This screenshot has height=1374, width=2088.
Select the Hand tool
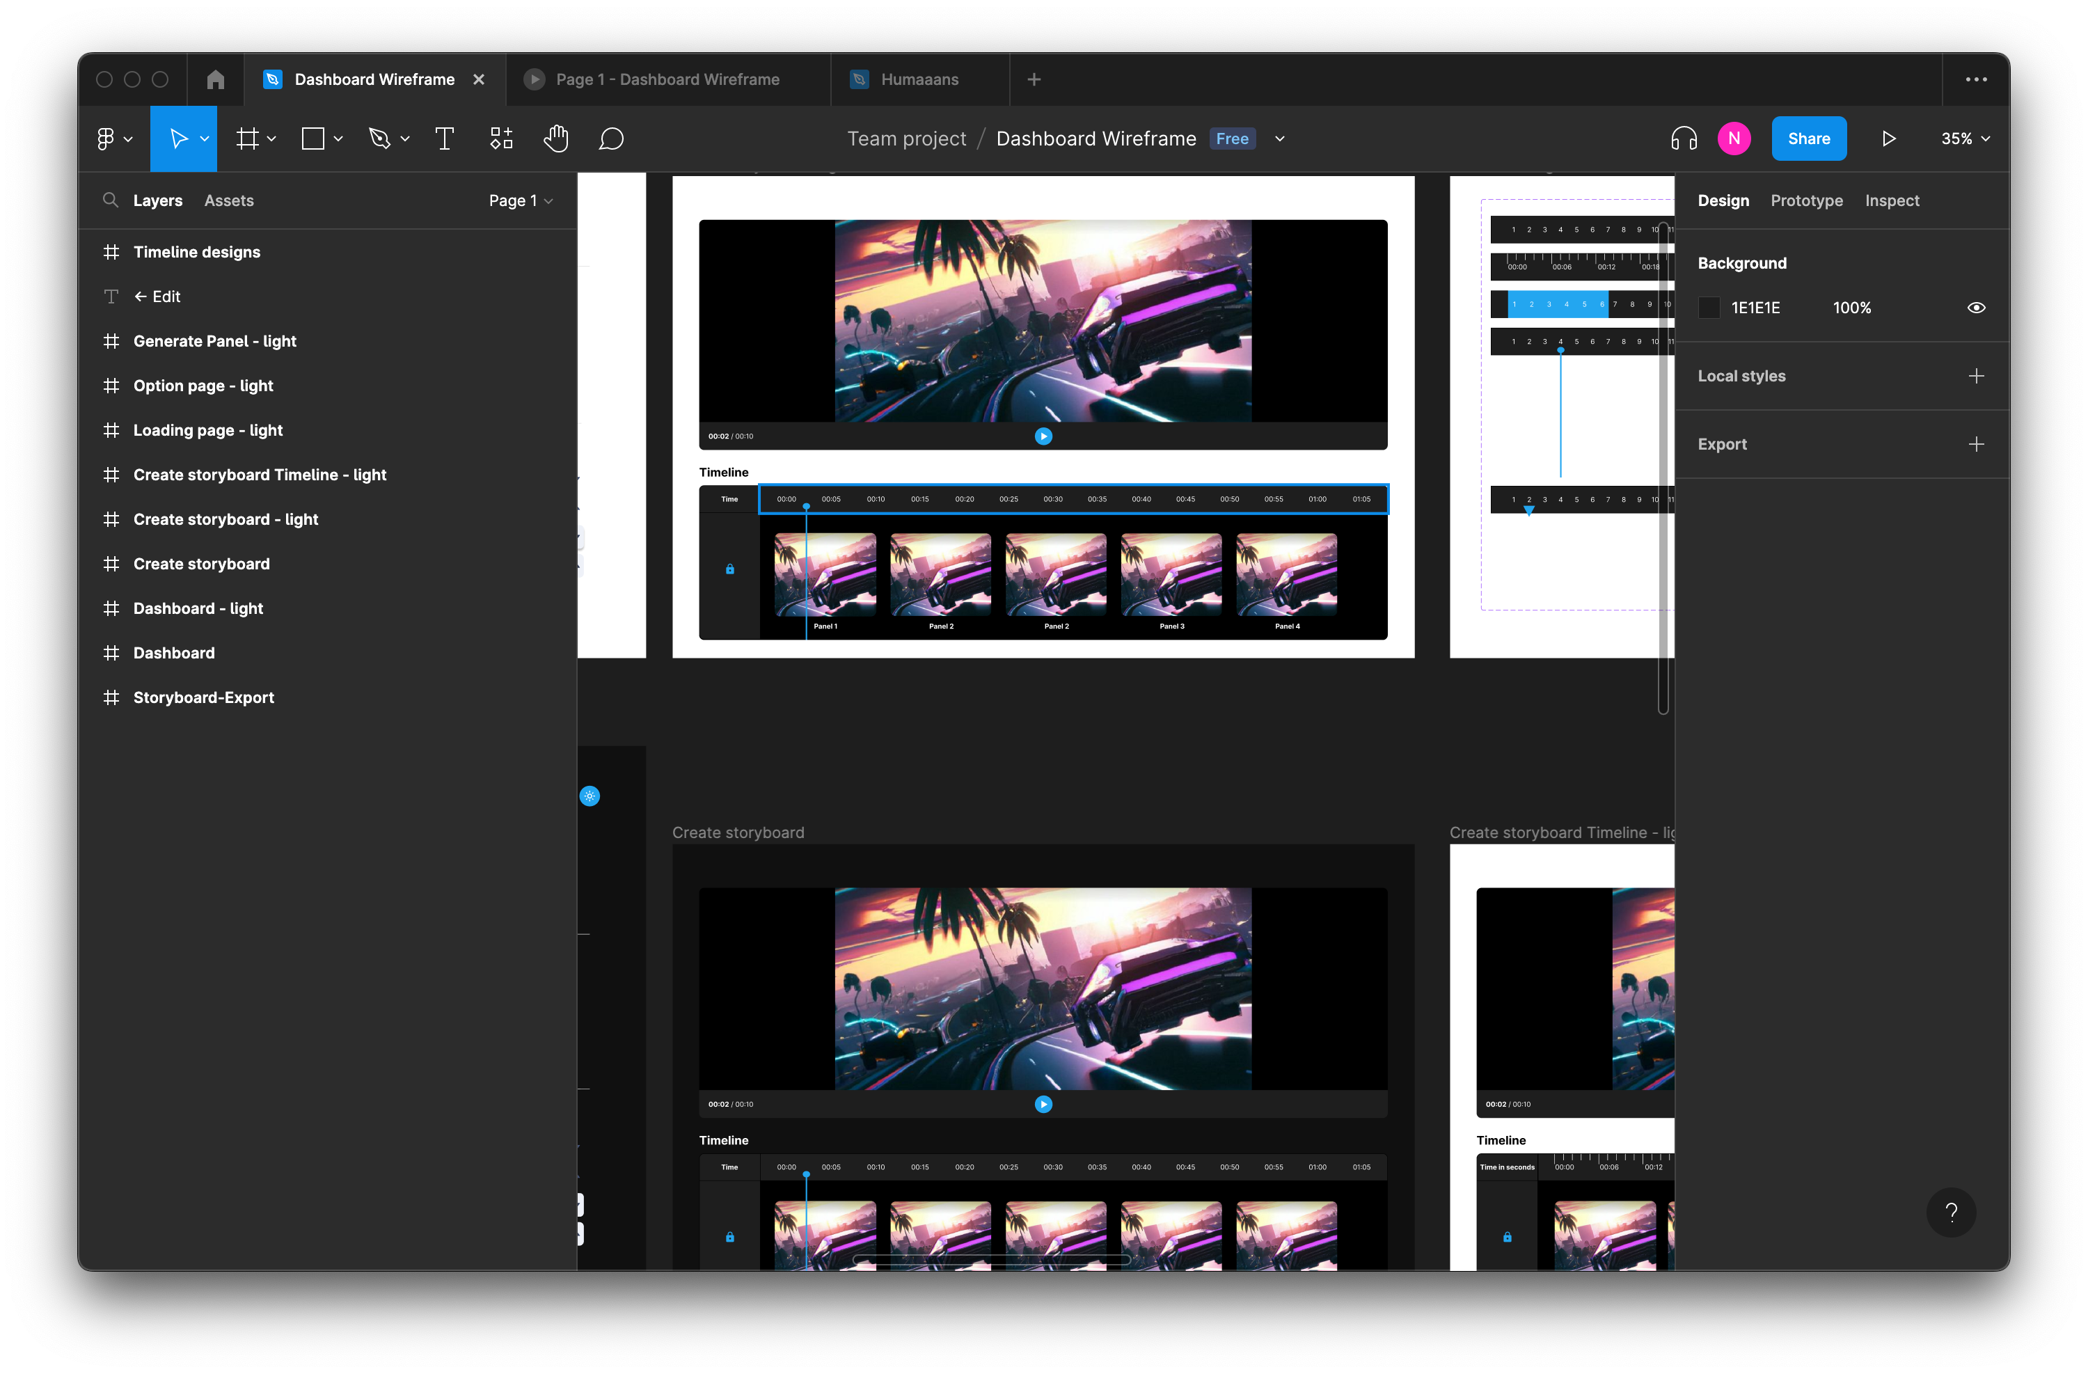(x=555, y=139)
